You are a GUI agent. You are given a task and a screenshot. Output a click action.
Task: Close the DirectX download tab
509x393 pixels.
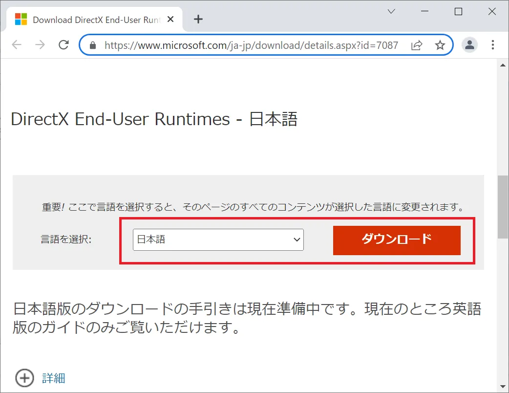(x=170, y=20)
